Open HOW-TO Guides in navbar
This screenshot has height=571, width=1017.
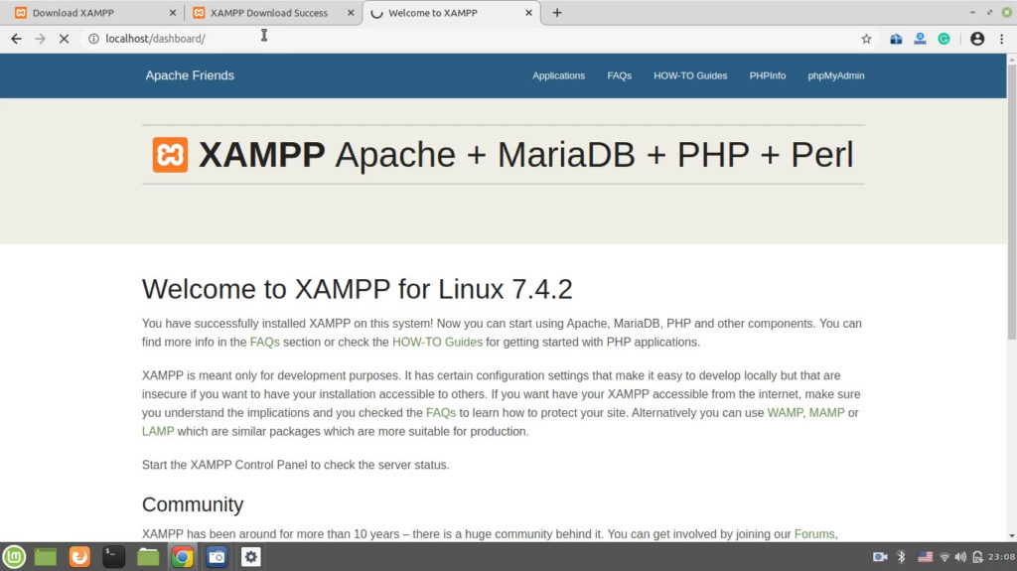tap(690, 75)
